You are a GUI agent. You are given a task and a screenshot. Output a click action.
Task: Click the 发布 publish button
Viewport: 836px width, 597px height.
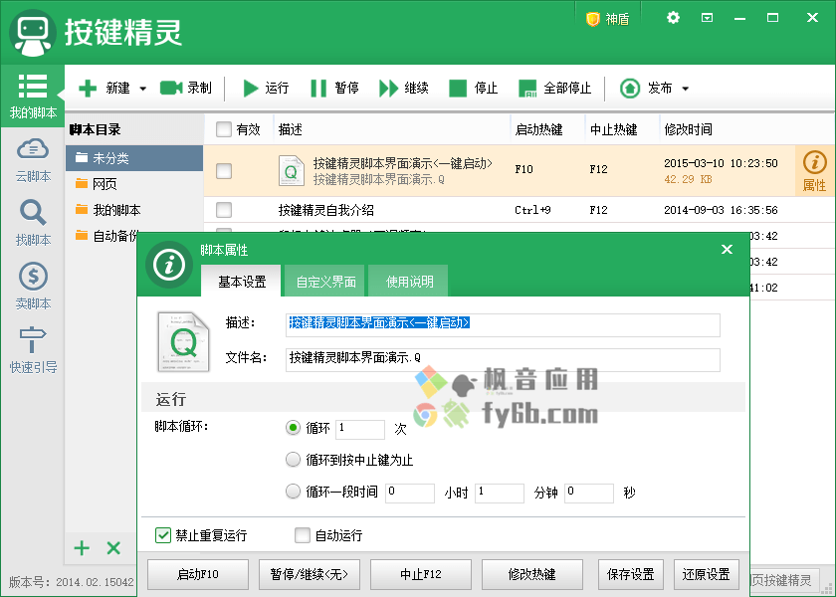point(646,88)
